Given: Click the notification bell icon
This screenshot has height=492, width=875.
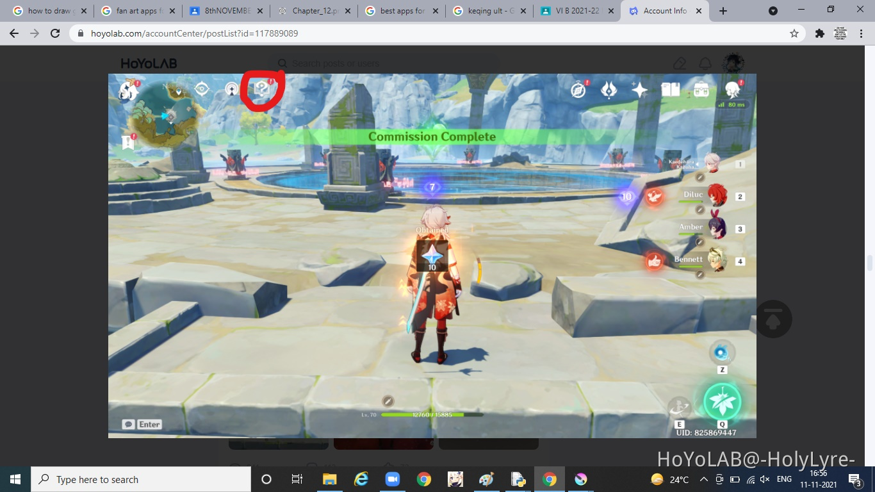Looking at the screenshot, I should [x=705, y=63].
